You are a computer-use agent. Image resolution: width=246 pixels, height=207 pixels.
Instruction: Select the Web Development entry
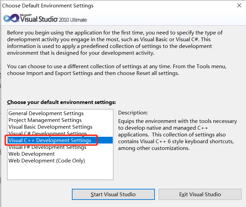[31, 154]
